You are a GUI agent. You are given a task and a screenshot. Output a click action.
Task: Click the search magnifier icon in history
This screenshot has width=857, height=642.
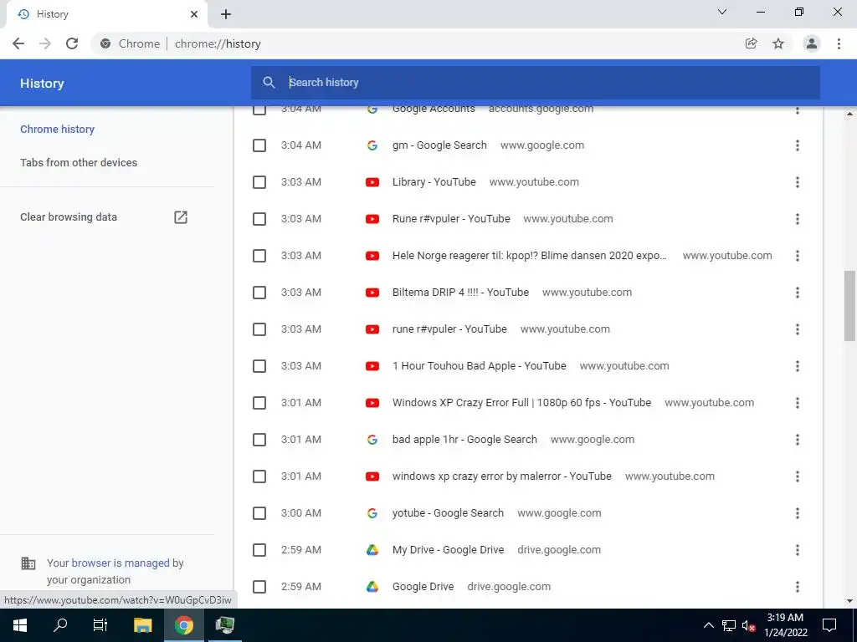click(269, 83)
